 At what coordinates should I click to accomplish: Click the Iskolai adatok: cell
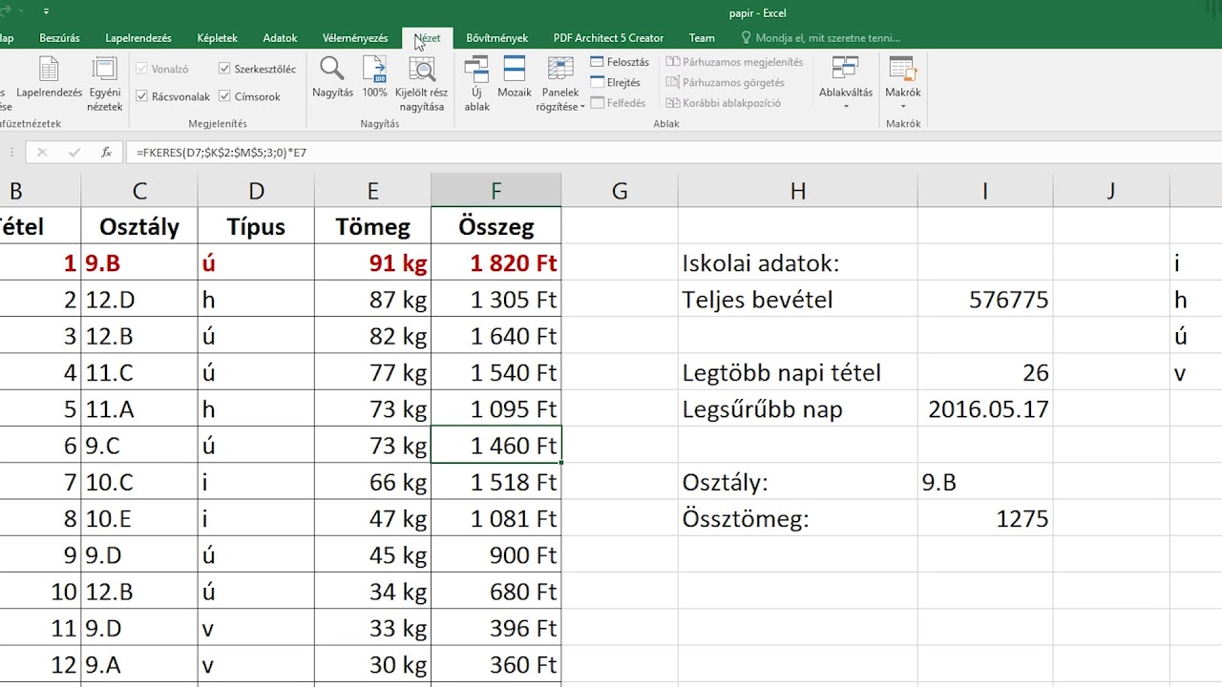pos(798,262)
